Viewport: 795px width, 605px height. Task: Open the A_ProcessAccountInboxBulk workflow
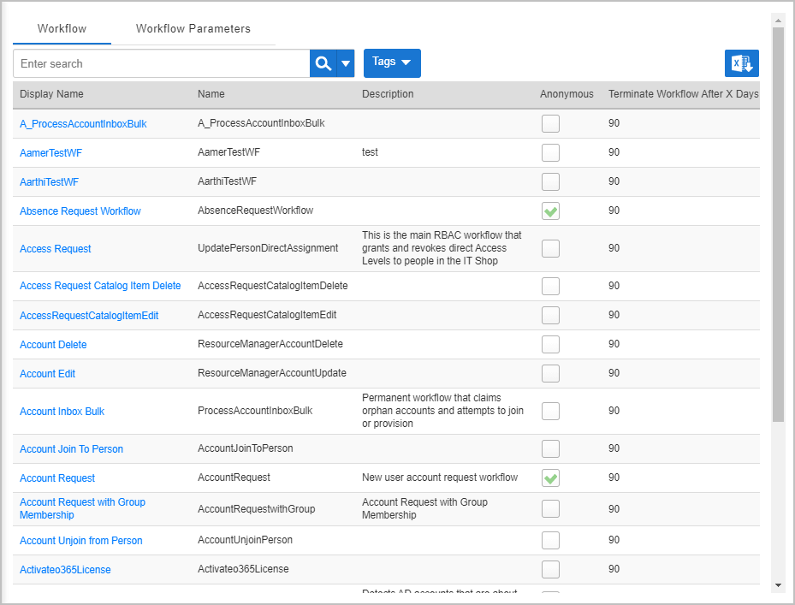point(82,123)
